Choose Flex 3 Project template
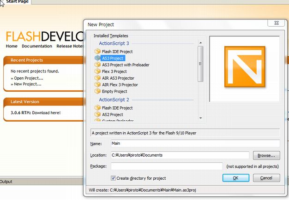Viewport: 289px width, 200px height. [114, 71]
